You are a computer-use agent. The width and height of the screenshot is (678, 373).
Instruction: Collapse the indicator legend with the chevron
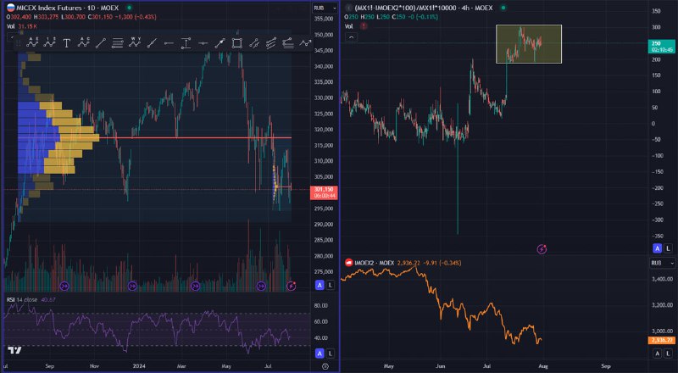pos(351,37)
